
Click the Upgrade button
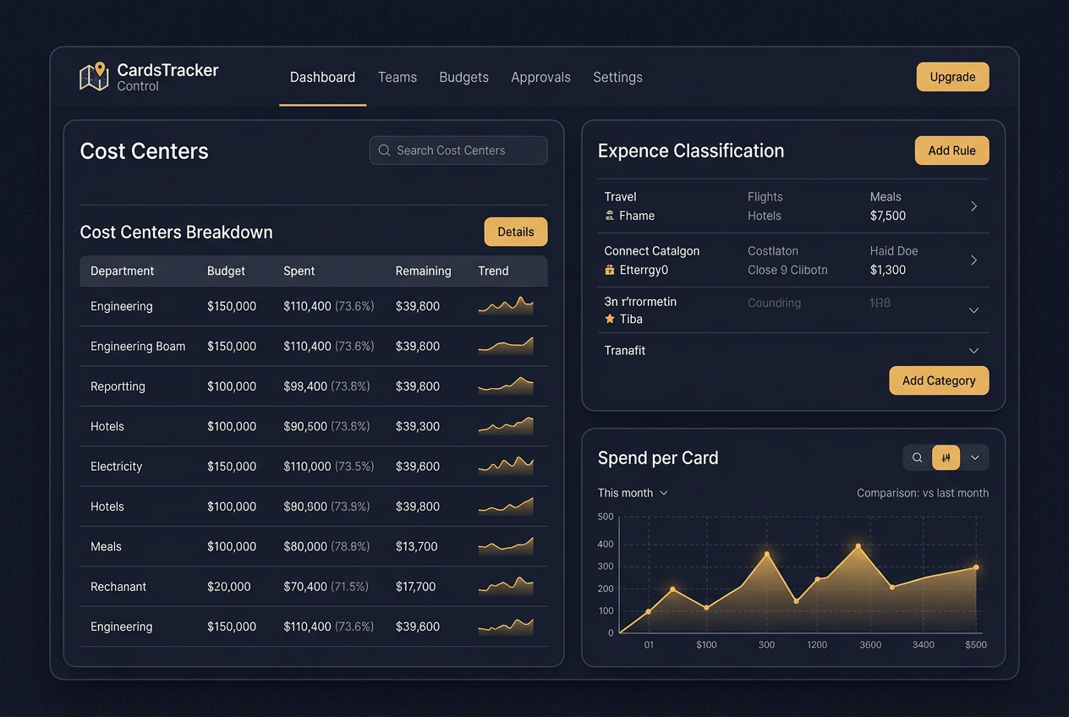coord(952,77)
